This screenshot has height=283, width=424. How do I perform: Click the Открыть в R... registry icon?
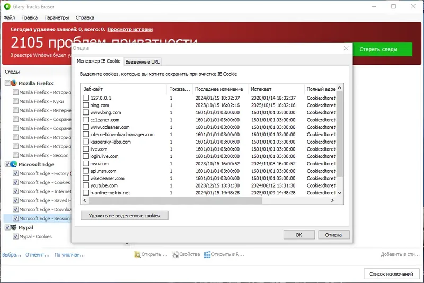point(207,254)
